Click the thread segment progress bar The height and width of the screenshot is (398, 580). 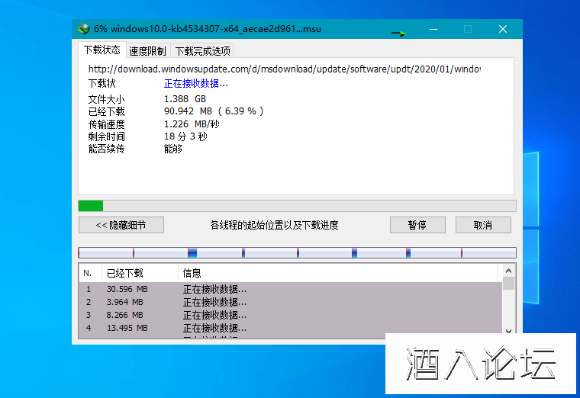point(297,252)
